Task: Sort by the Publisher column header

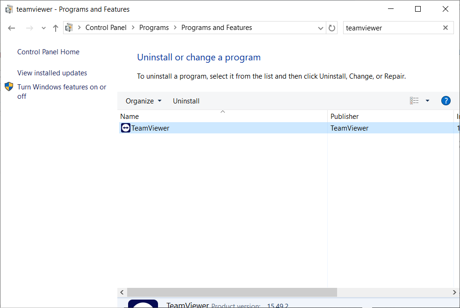Action: click(x=390, y=116)
